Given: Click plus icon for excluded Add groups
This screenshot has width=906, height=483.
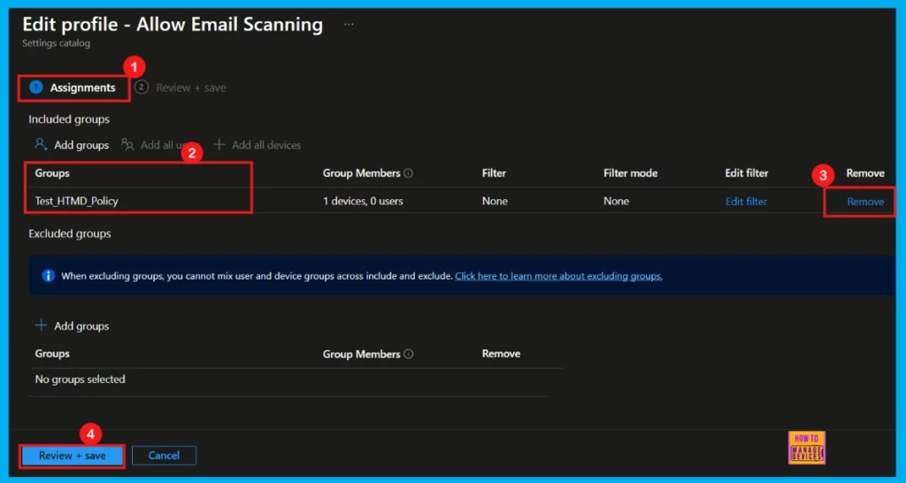Looking at the screenshot, I should click(x=41, y=326).
